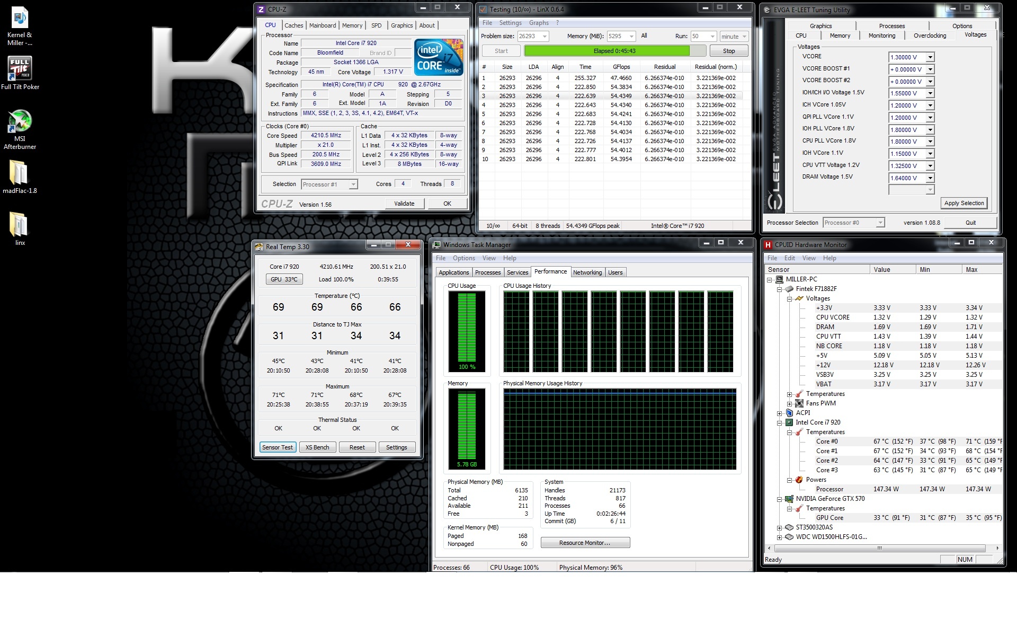Toggle GPU 33°C button in Real Temp
This screenshot has height=636, width=1017.
click(284, 279)
